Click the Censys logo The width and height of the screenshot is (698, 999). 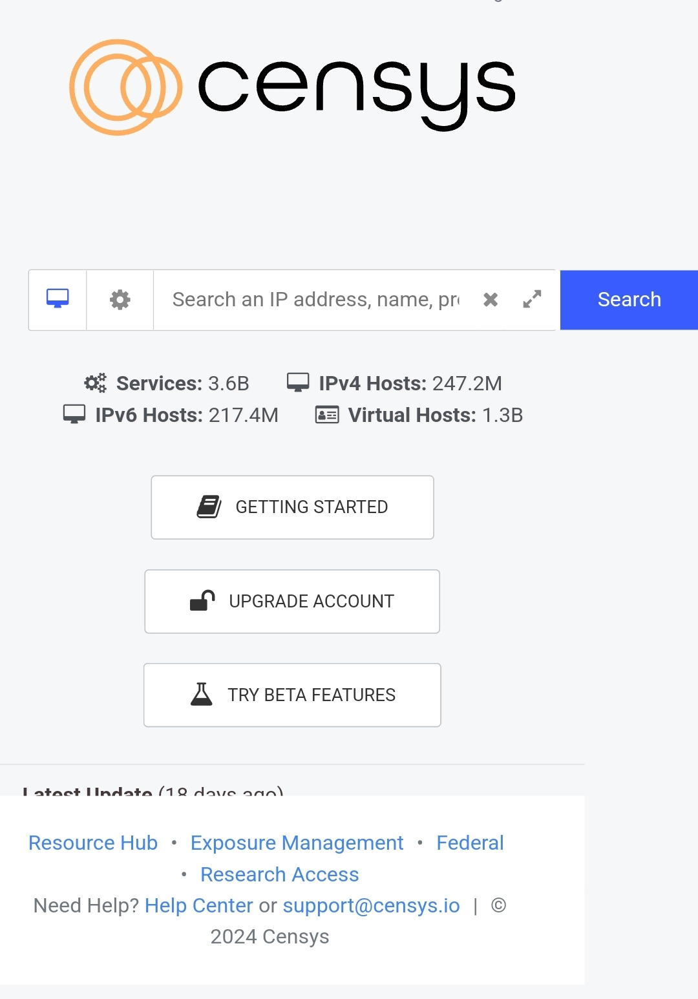(x=293, y=87)
